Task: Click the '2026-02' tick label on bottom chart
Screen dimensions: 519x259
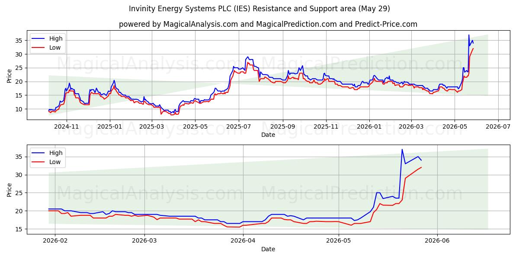Action: pos(55,241)
